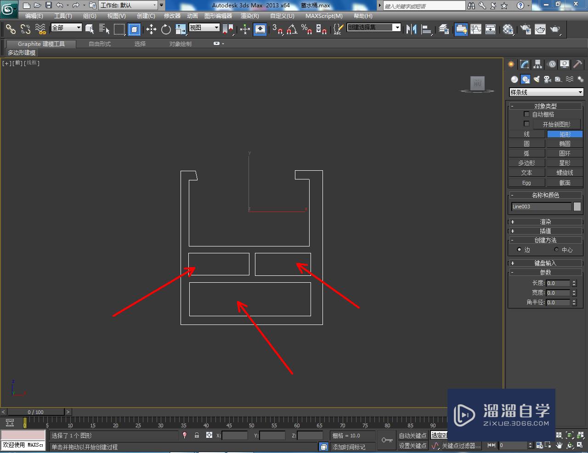Open the '编辑(E)' menu

tap(34, 16)
